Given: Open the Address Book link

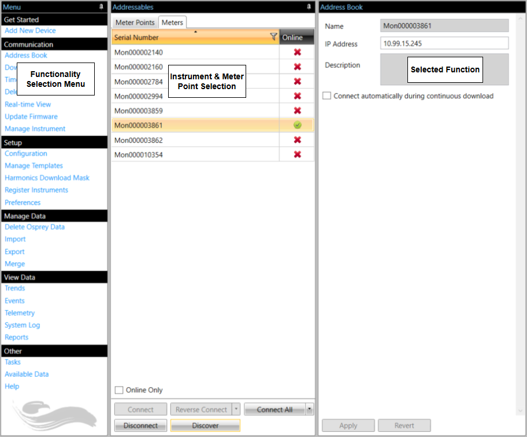Looking at the screenshot, I should coord(26,55).
